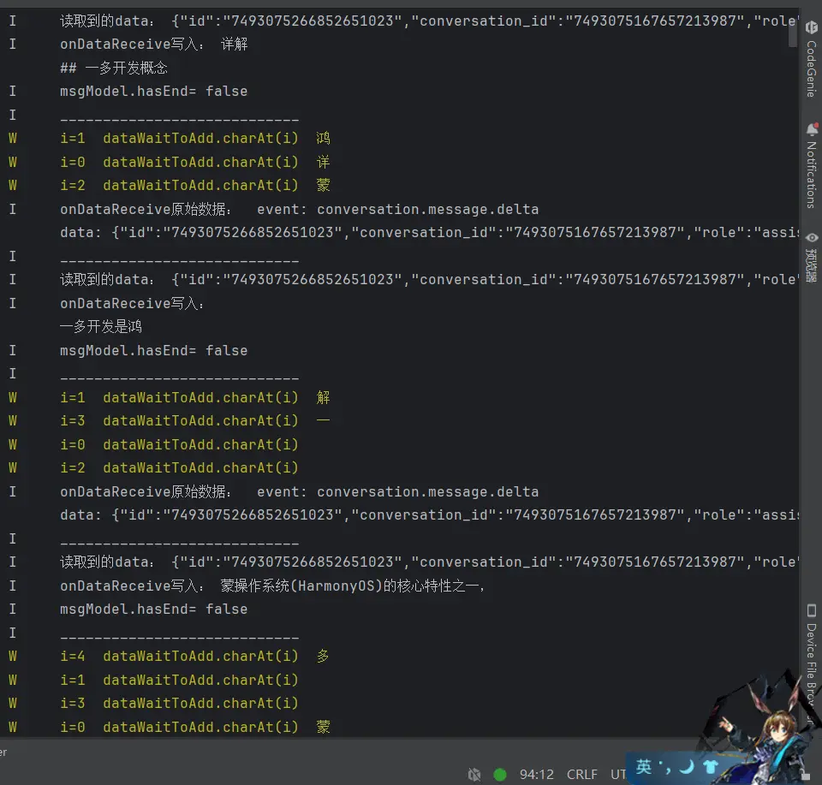Click the shirt skin icon in IME bar

(x=710, y=767)
